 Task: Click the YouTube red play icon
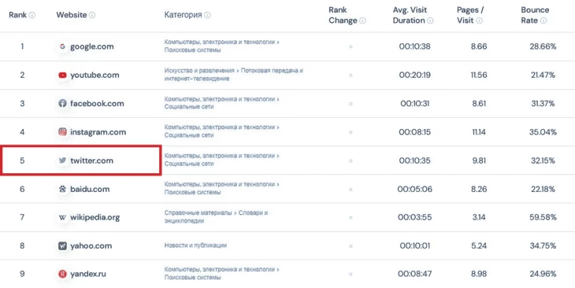[63, 75]
